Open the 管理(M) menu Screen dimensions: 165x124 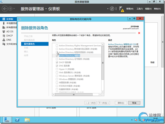130,9
